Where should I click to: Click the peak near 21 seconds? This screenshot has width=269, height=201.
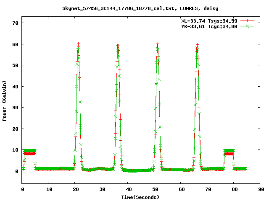click(78, 45)
